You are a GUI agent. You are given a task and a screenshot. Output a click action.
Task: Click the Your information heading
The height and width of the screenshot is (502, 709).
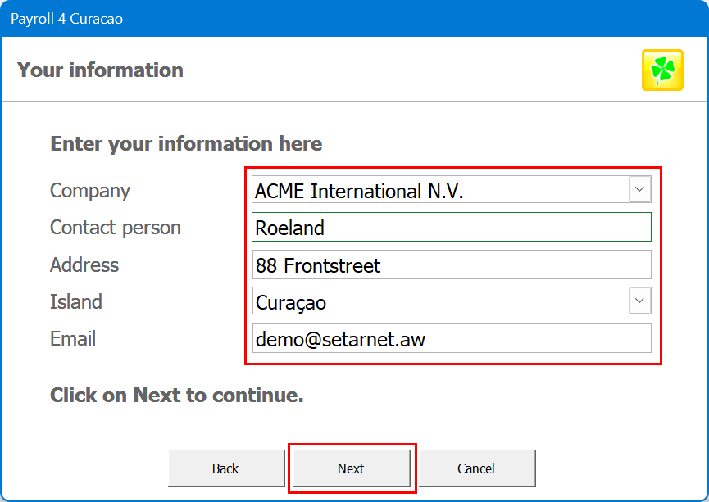point(100,70)
